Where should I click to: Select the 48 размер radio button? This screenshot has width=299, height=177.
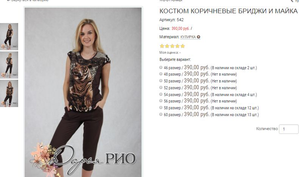pyautogui.click(x=161, y=74)
